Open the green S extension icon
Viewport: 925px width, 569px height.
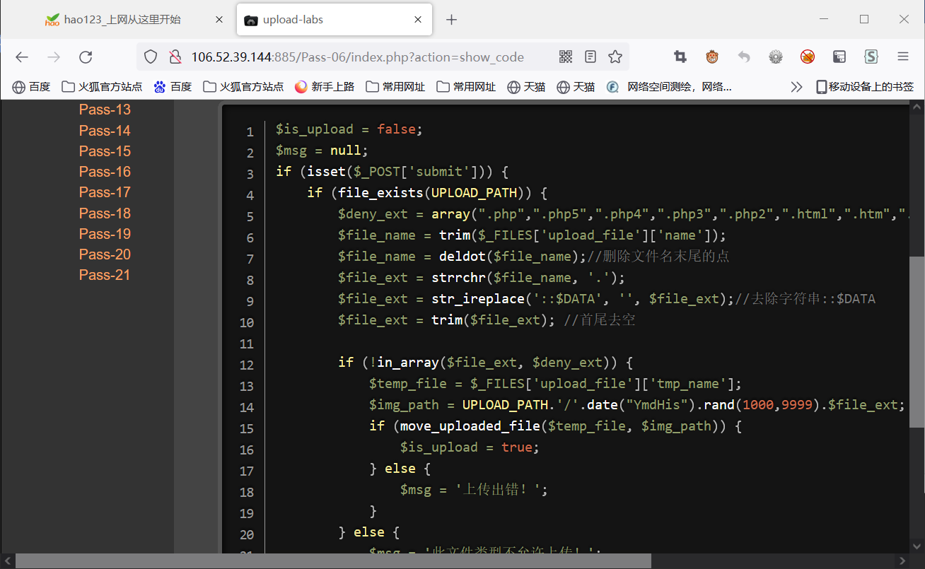871,57
